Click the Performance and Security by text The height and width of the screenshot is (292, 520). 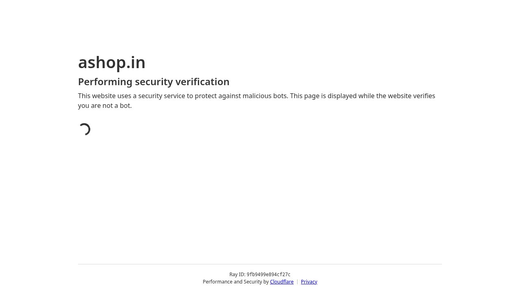[x=236, y=282]
